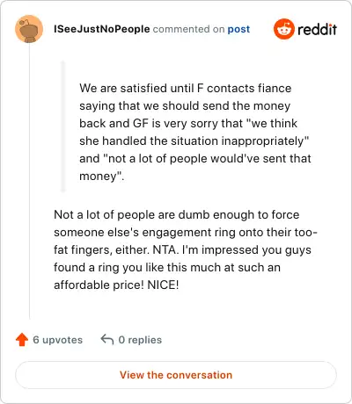Viewport: 352px width, 404px height.
Task: Click the commenter's Snoo avatar
Action: [x=29, y=29]
